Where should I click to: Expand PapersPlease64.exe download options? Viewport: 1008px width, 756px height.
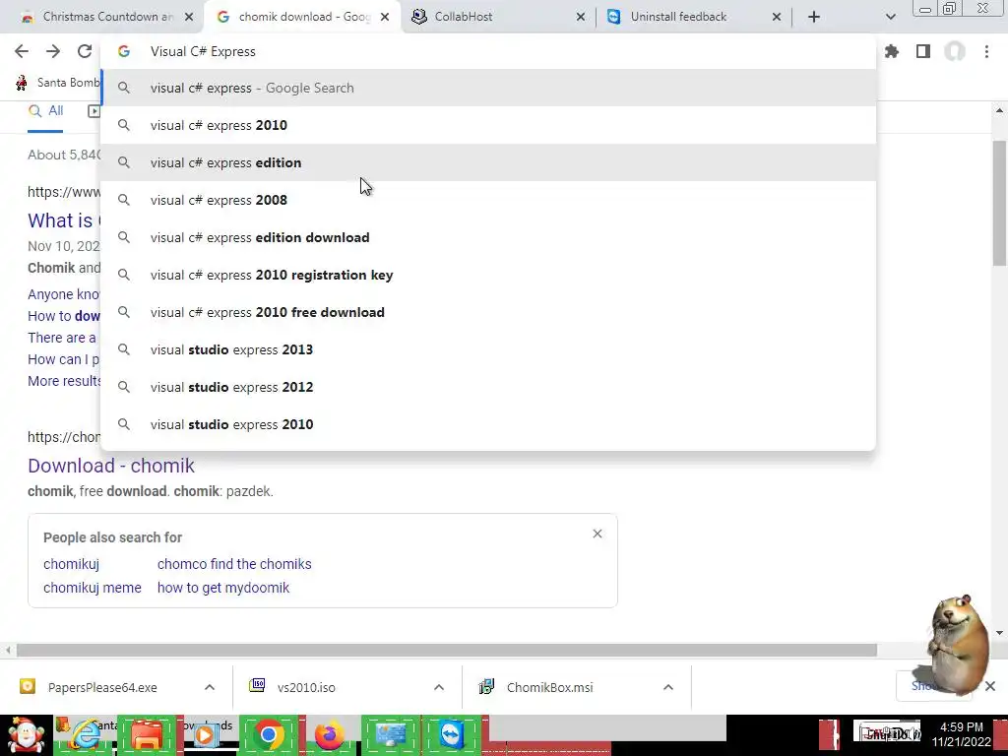tap(210, 687)
